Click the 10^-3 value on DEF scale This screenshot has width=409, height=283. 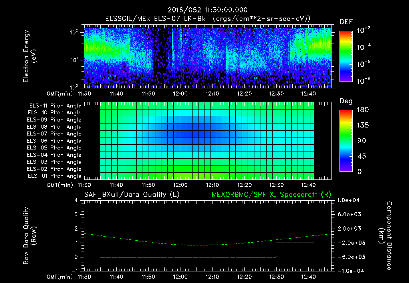point(363,30)
